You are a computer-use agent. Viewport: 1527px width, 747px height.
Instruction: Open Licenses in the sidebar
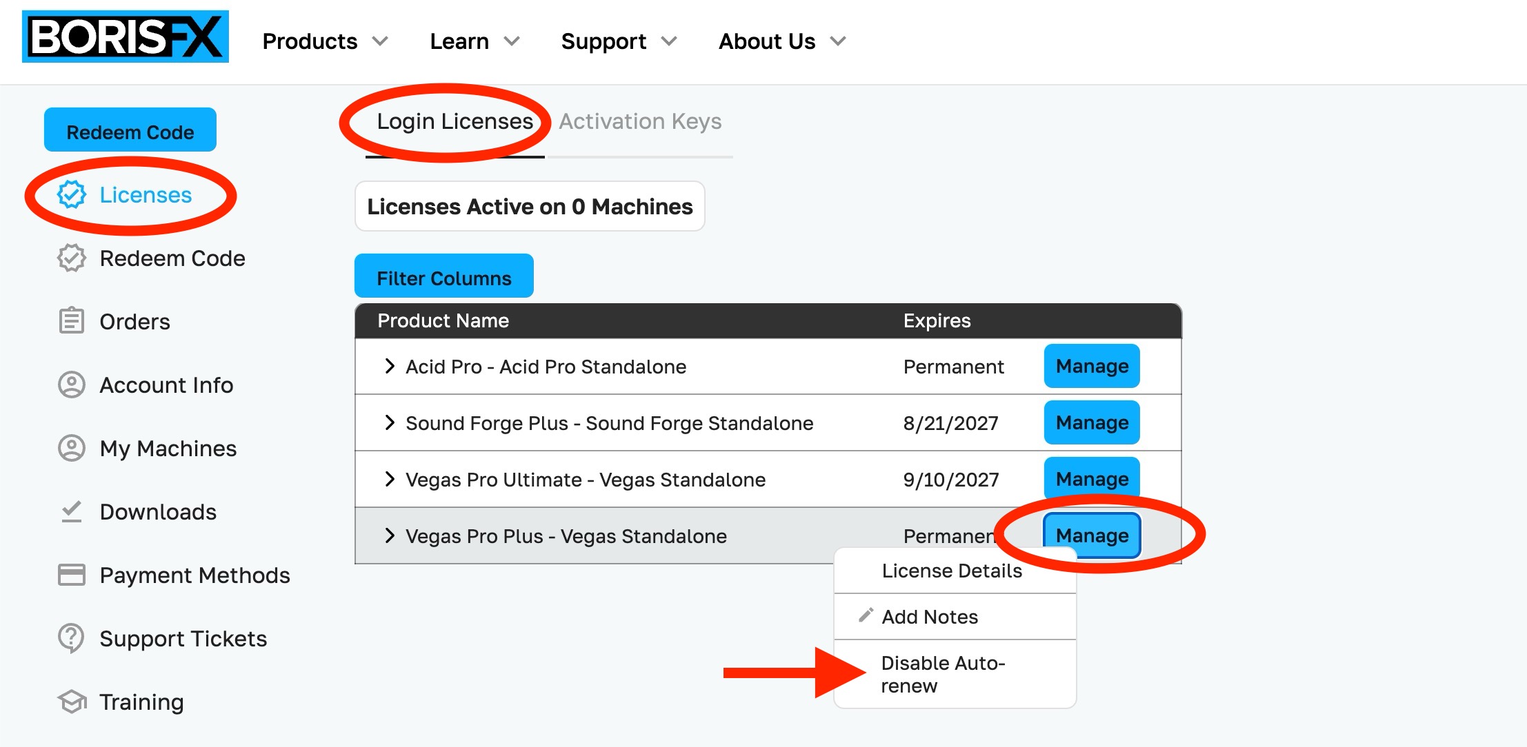click(146, 195)
